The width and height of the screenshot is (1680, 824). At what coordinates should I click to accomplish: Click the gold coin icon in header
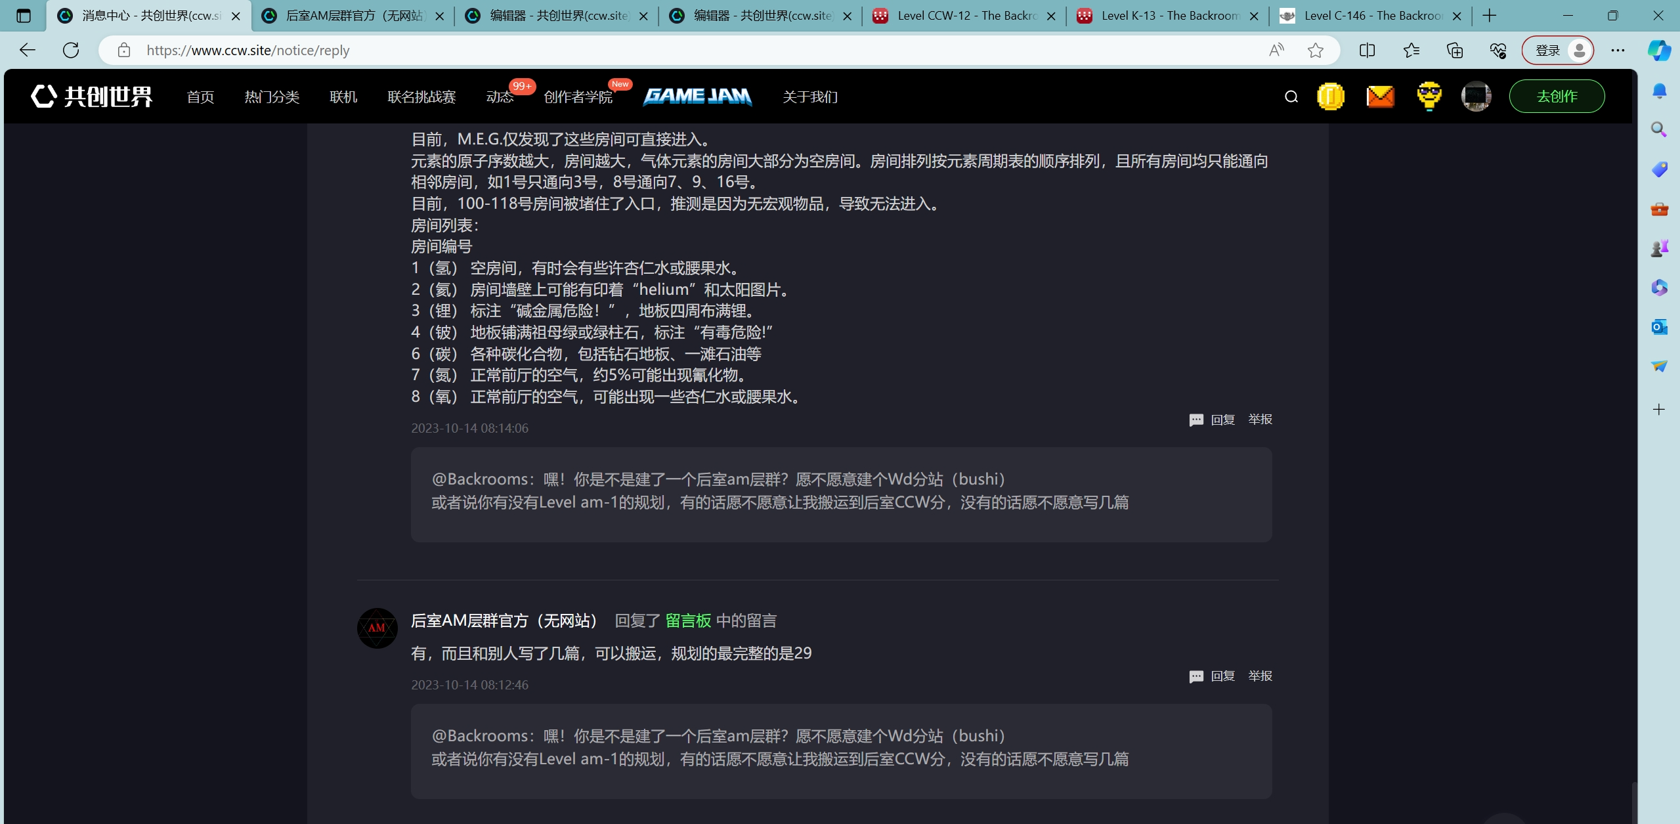click(1330, 97)
